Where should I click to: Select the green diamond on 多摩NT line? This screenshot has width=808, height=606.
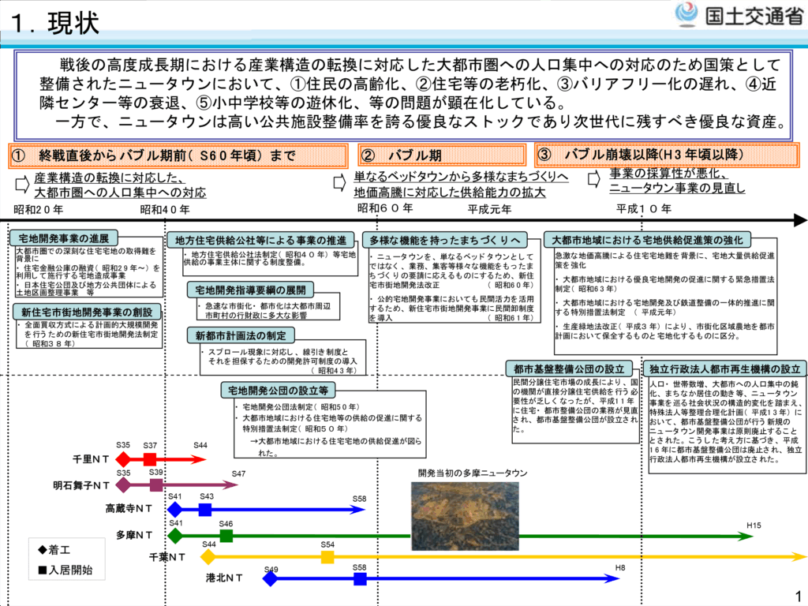click(176, 536)
